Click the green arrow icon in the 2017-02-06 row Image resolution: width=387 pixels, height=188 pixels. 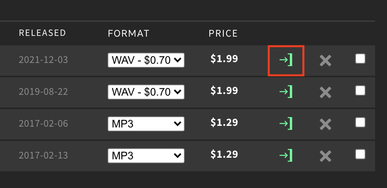[286, 123]
